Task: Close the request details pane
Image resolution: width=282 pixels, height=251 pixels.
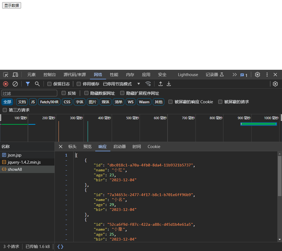Action: click(61, 147)
